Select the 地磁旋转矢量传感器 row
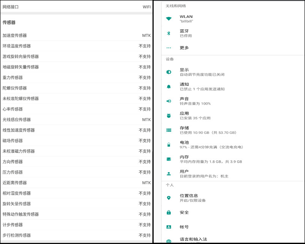 coord(76,67)
